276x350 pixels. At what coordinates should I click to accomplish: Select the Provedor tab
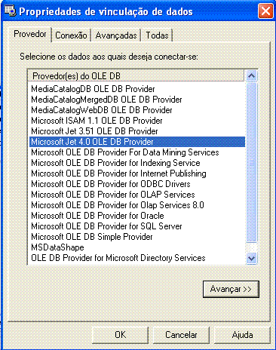[x=30, y=34]
